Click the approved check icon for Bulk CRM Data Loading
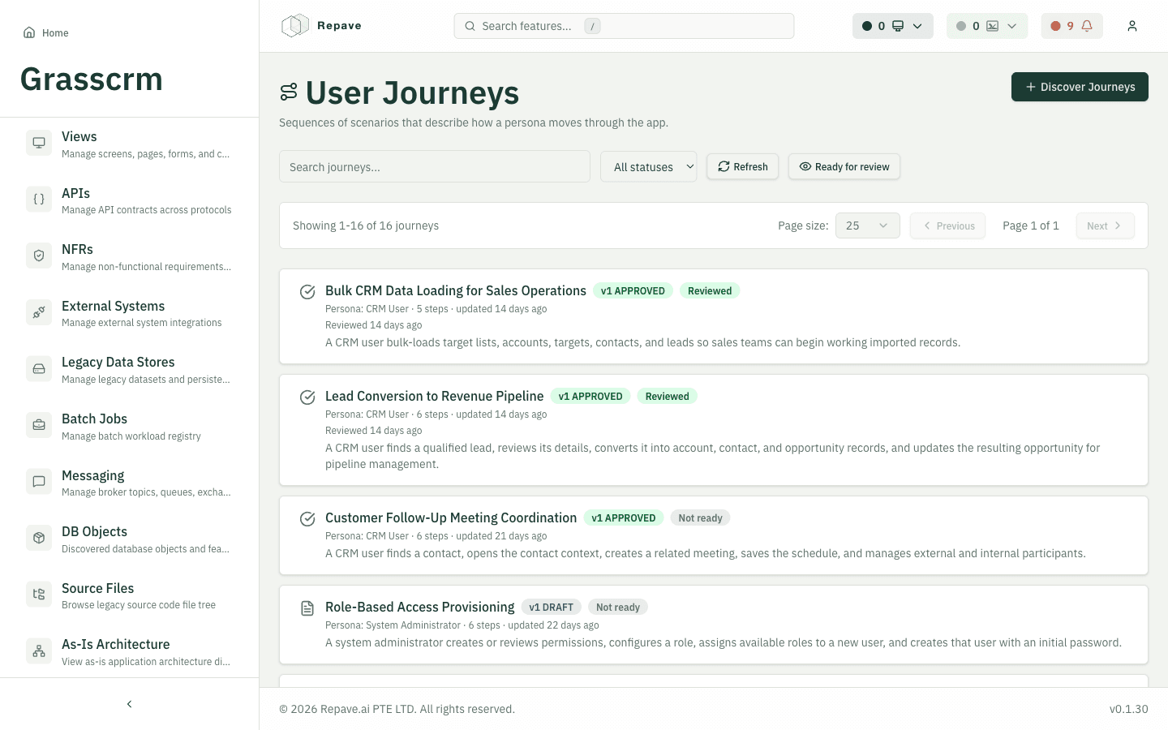The width and height of the screenshot is (1168, 730). 307,292
